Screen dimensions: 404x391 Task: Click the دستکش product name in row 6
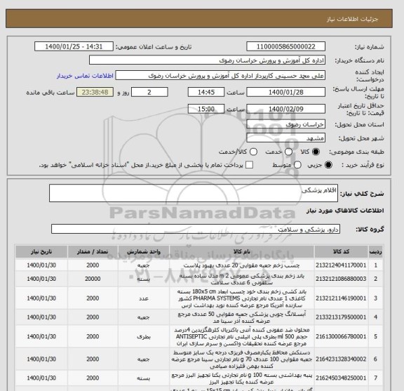point(242,359)
